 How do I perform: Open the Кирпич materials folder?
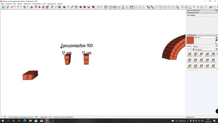coord(196,60)
